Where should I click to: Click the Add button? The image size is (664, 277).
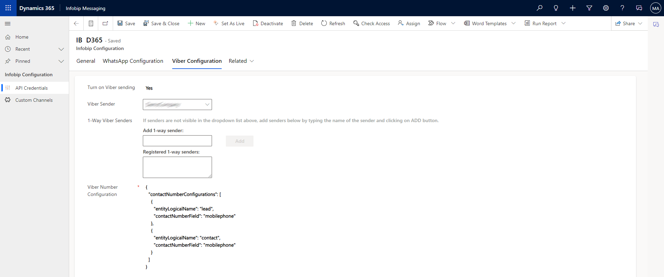(x=240, y=141)
